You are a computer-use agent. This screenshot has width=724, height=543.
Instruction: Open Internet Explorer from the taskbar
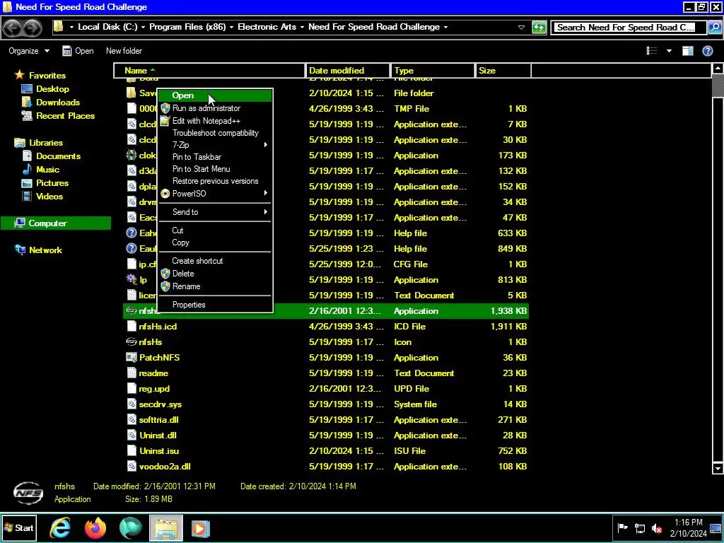click(60, 527)
